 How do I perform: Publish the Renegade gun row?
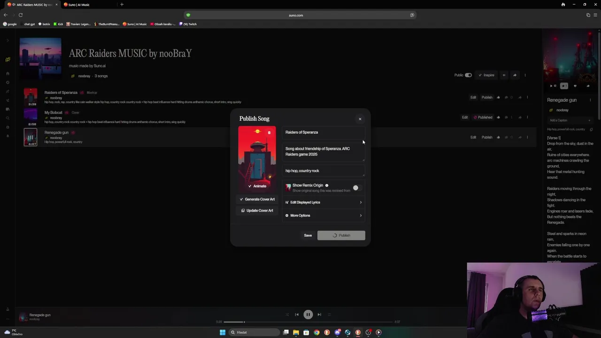(487, 138)
